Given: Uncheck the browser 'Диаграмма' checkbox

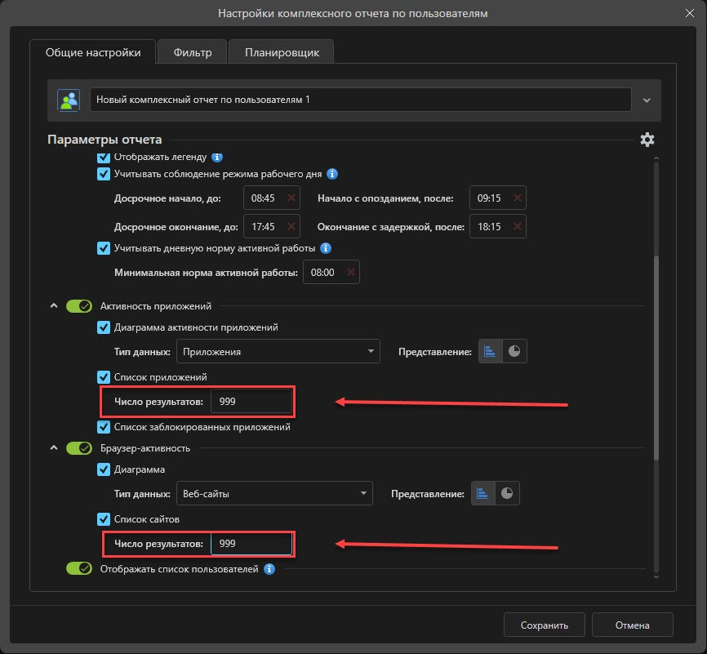Looking at the screenshot, I should point(104,469).
